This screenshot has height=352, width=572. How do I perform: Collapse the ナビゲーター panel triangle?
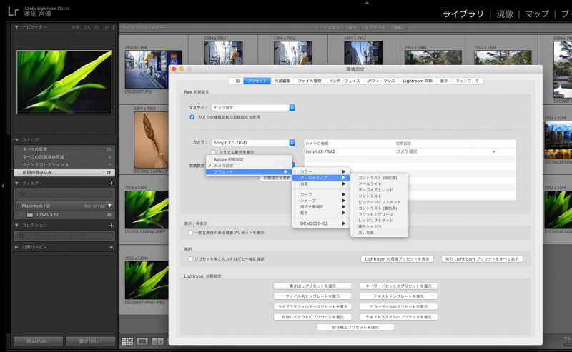(x=17, y=27)
